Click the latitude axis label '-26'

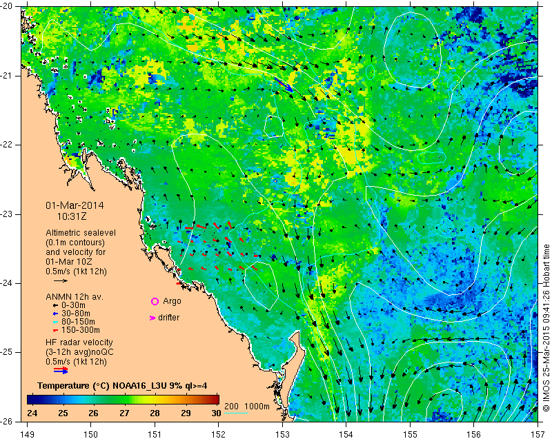7,421
